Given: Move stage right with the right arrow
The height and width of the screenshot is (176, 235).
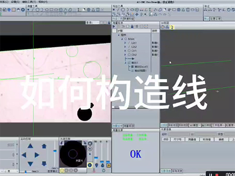Looking at the screenshot, I should point(37,155).
